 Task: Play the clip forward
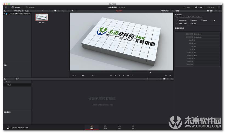(x=123, y=75)
